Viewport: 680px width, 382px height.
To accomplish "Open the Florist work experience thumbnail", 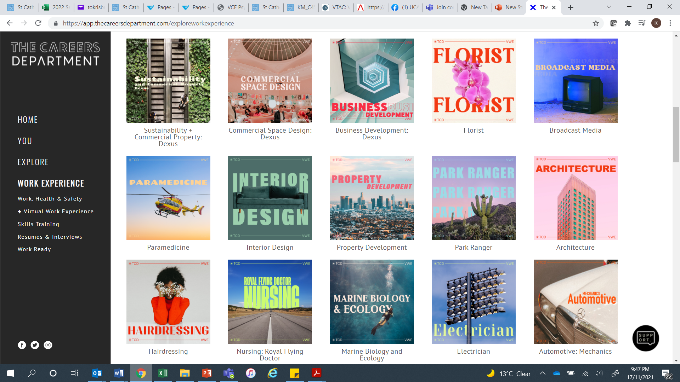I will click(474, 81).
